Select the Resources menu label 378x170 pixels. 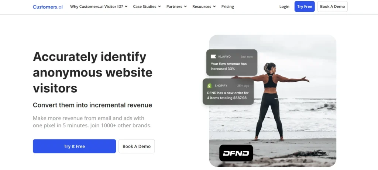click(x=202, y=7)
